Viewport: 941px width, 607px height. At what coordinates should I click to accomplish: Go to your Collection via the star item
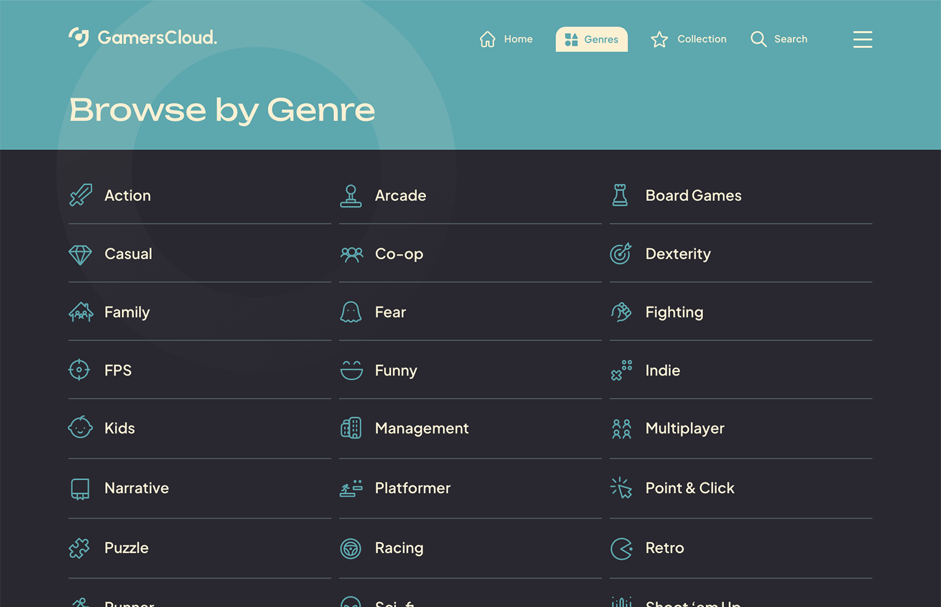[x=688, y=39]
